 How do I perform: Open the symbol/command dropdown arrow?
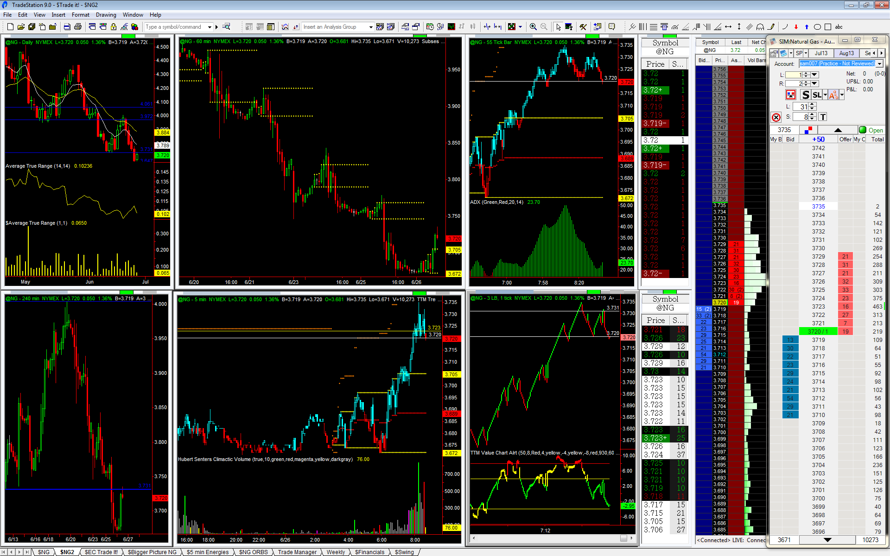pos(210,27)
